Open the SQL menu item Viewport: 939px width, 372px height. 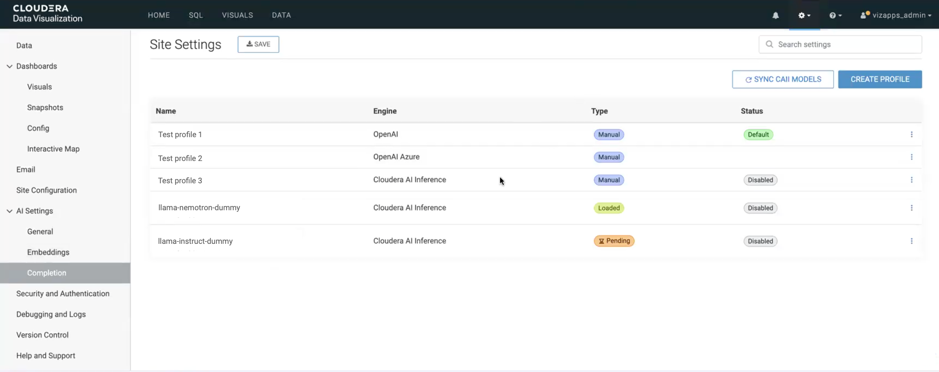coord(196,15)
